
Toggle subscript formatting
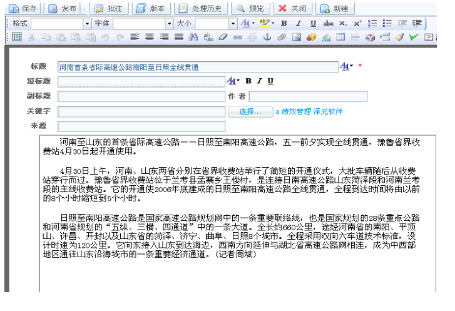(x=343, y=24)
